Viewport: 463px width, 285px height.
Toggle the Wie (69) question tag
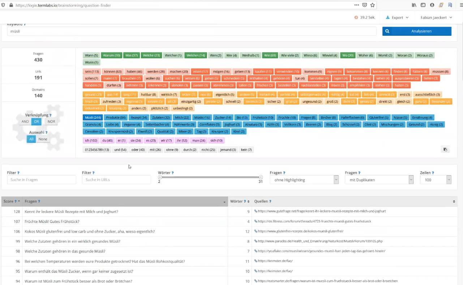pyautogui.click(x=270, y=55)
